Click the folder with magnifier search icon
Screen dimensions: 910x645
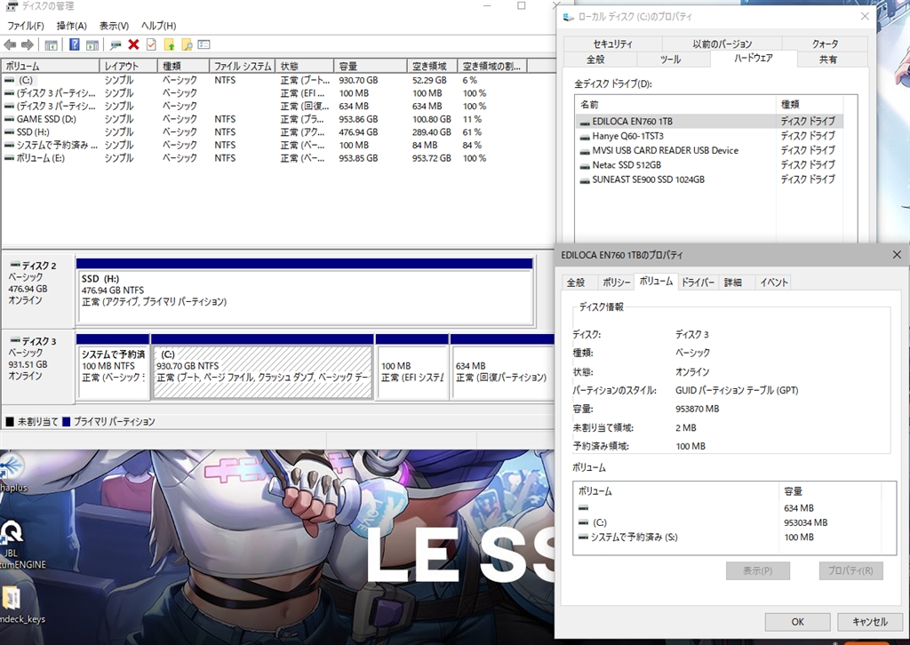(x=187, y=44)
